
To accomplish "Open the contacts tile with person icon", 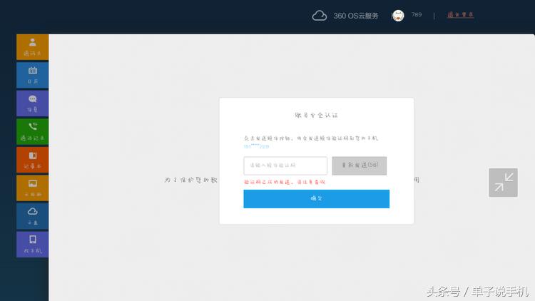I will tap(32, 47).
